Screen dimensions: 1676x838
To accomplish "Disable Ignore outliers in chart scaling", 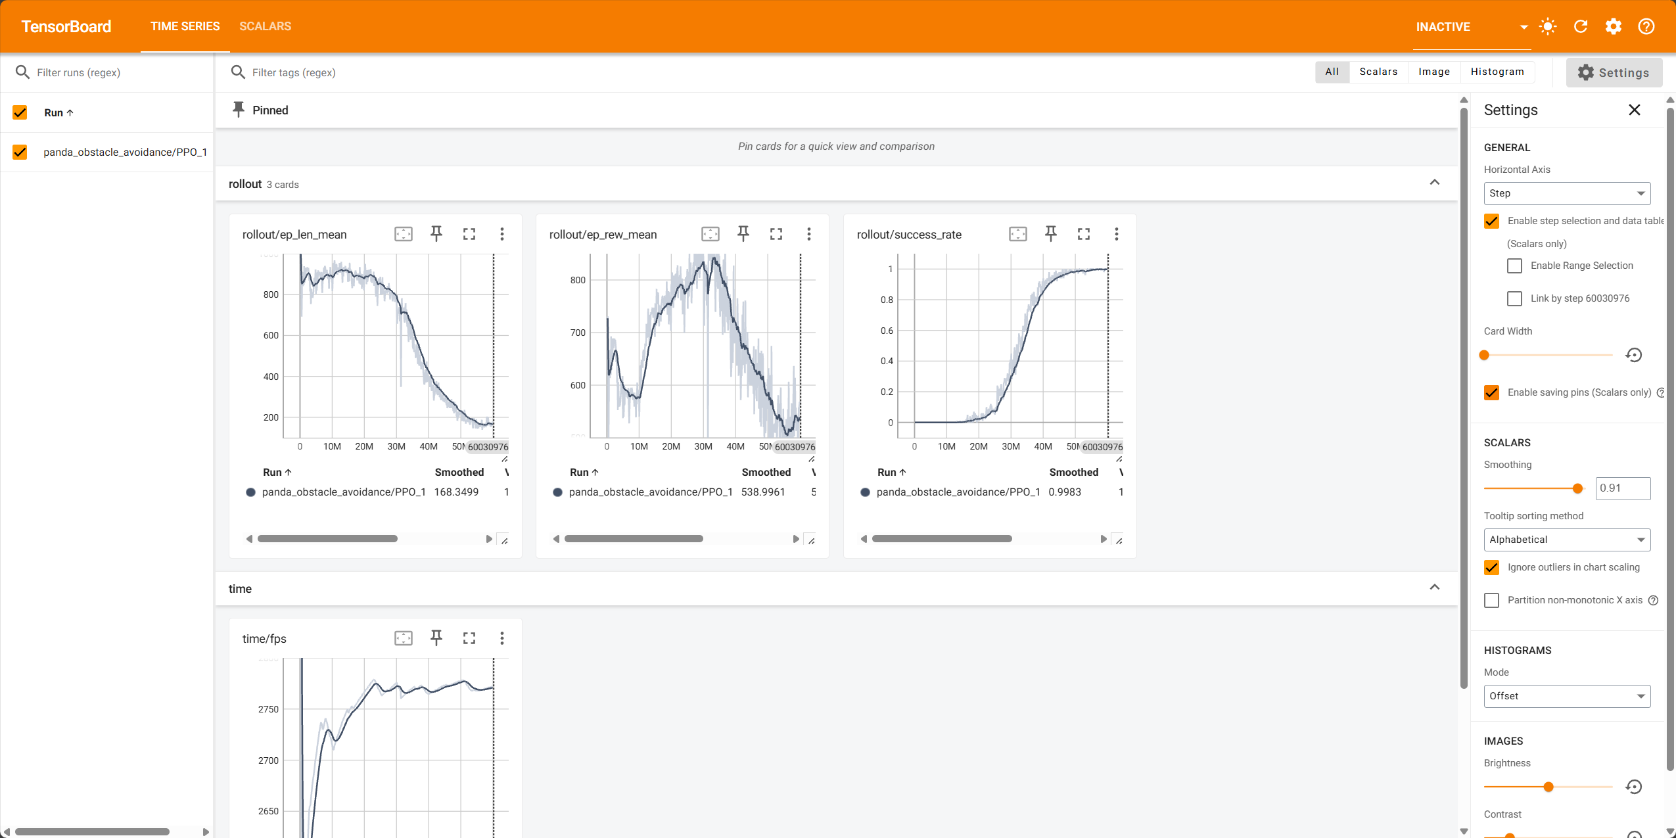I will coord(1491,567).
